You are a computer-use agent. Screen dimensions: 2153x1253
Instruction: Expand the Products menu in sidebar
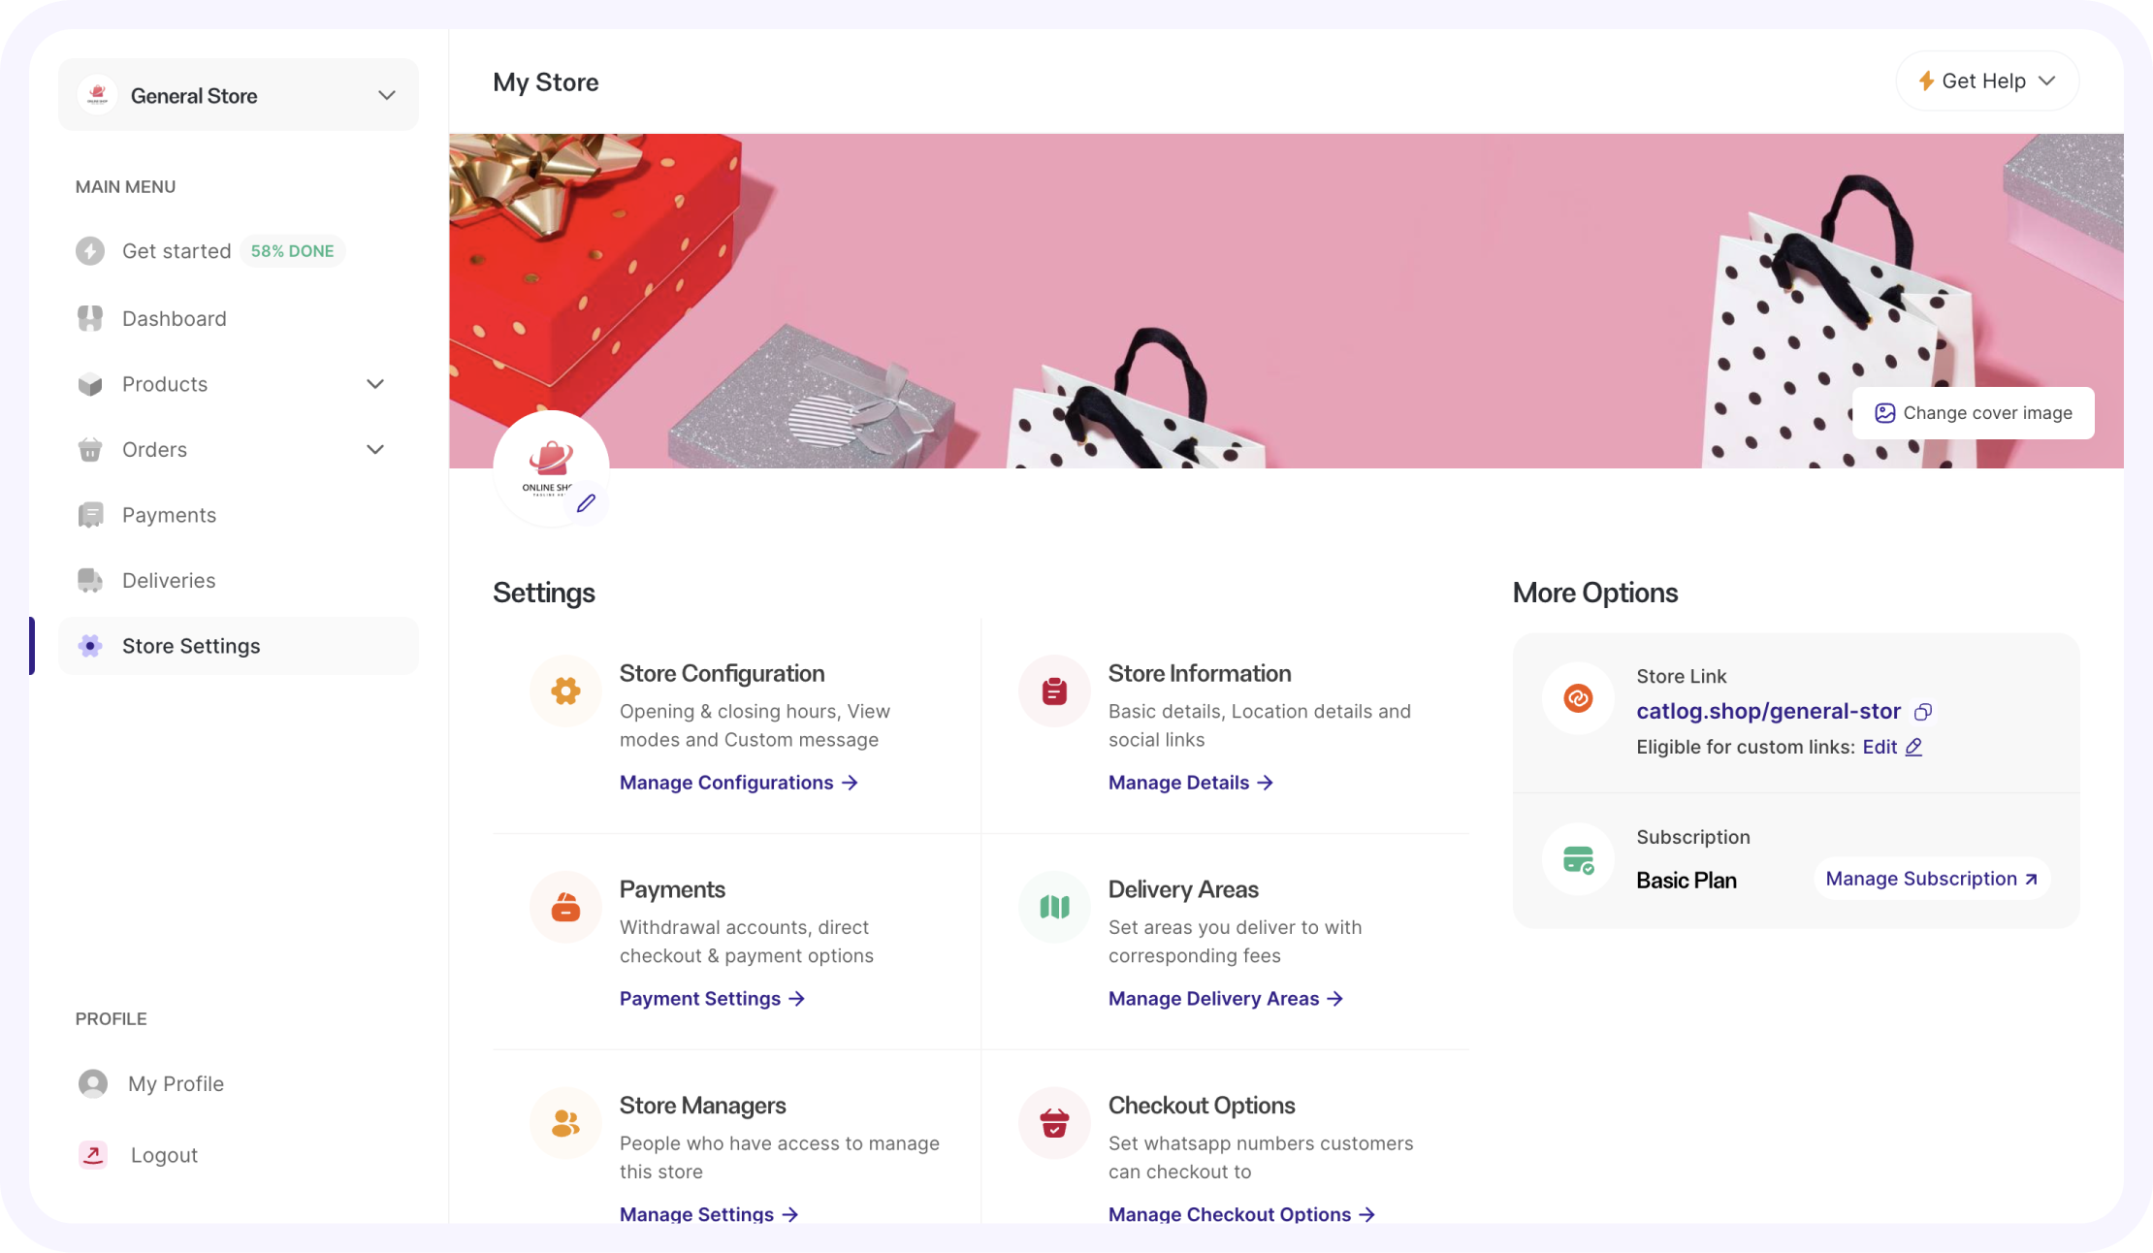[x=375, y=383]
